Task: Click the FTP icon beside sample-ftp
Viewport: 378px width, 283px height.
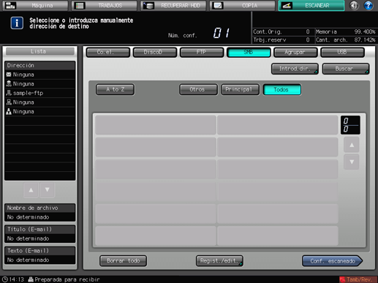Action: tap(9, 93)
